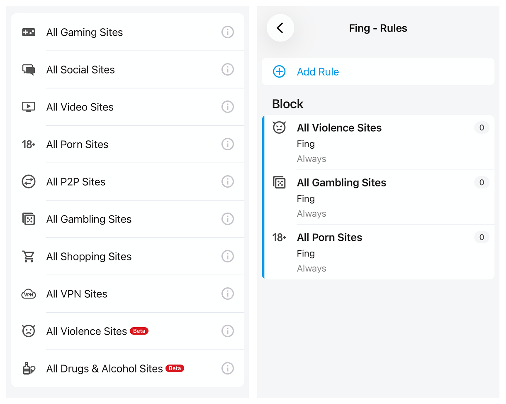Image resolution: width=506 pixels, height=404 pixels.
Task: View info icon for All Video Sites
Action: click(x=227, y=107)
